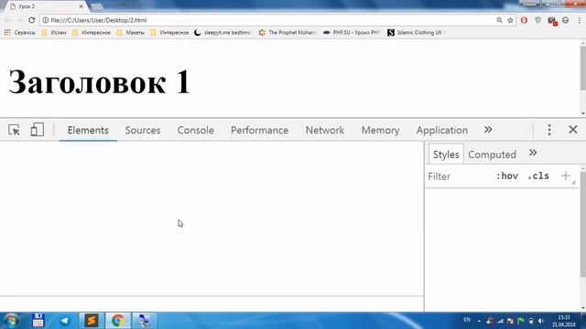Click the volume speaker tray icon
The width and height of the screenshot is (586, 329).
pyautogui.click(x=541, y=321)
